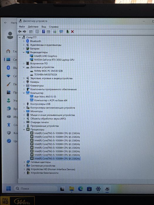
Task: Click the update driver icon with green arrow
Action: 67,32
